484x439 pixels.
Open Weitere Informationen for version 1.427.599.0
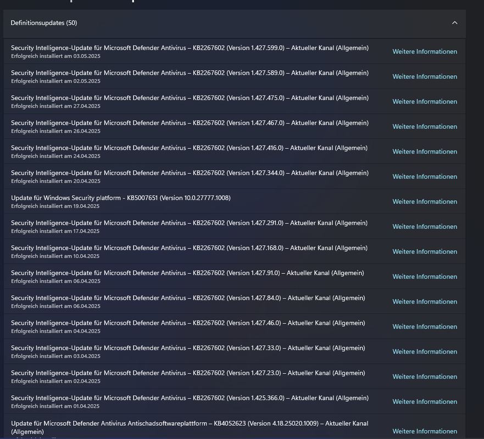point(425,52)
